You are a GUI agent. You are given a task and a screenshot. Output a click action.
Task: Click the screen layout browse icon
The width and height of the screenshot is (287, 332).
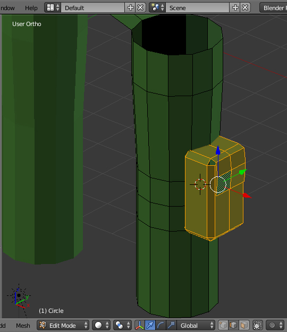click(x=53, y=8)
